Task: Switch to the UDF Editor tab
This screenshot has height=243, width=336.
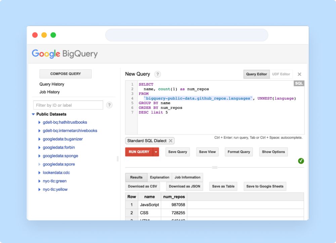Action: click(x=281, y=74)
